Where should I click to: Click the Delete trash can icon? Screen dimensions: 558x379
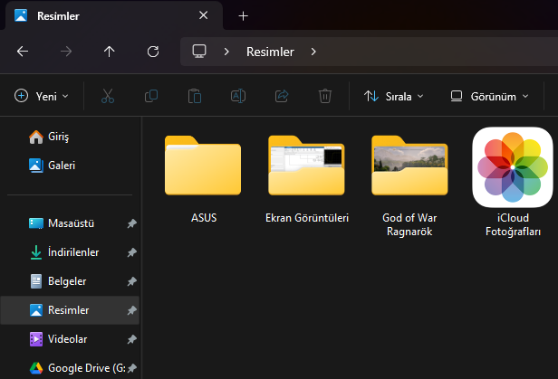point(325,96)
